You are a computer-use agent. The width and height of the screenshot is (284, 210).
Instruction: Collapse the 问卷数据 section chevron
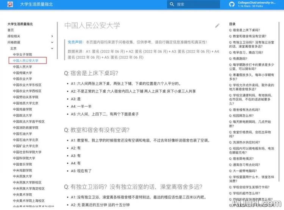pyautogui.click(x=52, y=42)
